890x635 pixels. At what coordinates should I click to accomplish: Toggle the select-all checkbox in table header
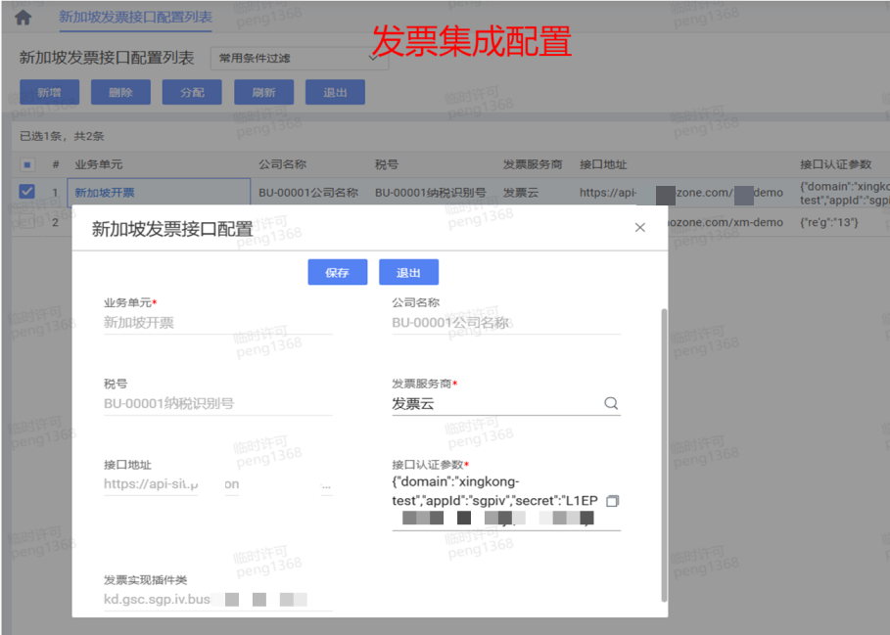click(27, 165)
